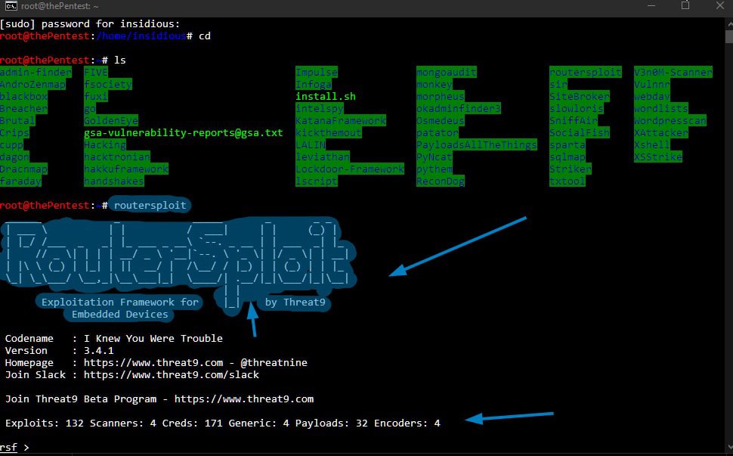The image size is (733, 456).
Task: Click the PyNcat directory entry
Action: [435, 157]
